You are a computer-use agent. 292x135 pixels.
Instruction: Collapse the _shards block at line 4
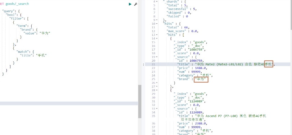(157, 1)
